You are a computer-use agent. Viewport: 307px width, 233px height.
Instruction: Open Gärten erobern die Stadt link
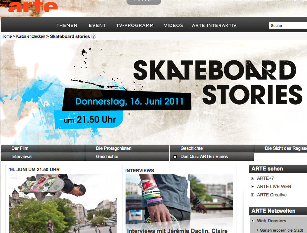point(281,230)
